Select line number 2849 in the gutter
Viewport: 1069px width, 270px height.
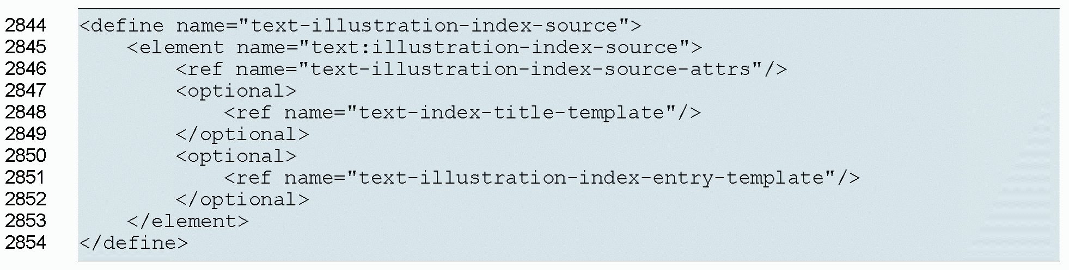click(x=26, y=134)
